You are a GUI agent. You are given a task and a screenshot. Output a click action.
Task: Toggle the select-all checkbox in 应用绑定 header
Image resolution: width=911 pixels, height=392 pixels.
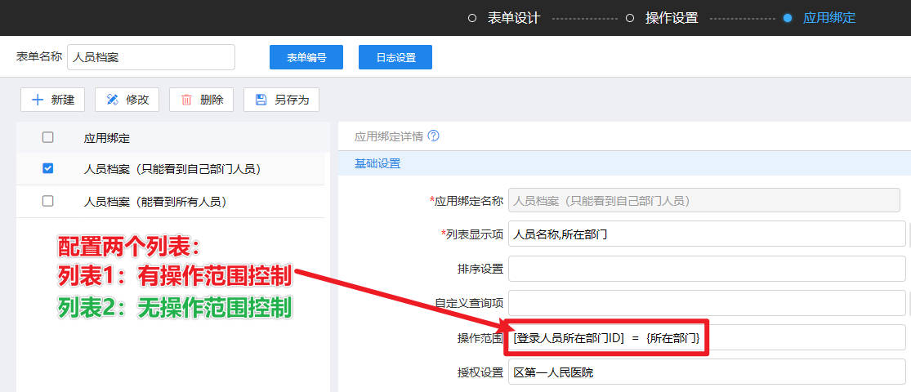47,138
